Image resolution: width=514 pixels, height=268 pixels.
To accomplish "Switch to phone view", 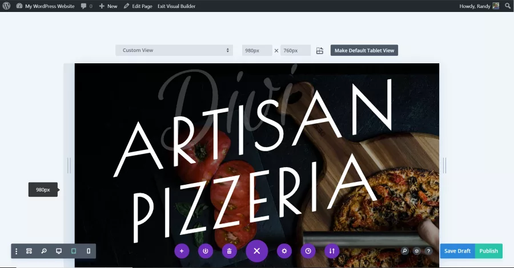I will (x=89, y=251).
